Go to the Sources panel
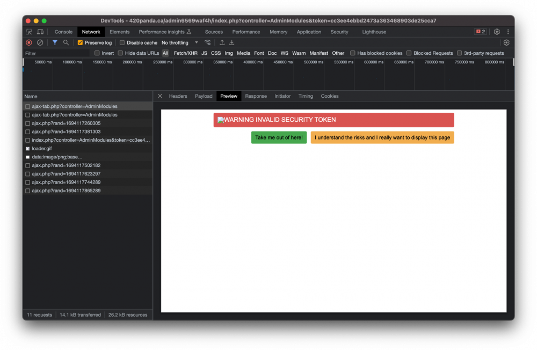 pos(214,32)
